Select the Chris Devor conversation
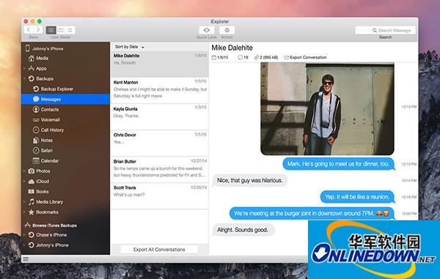This screenshot has width=440, height=279. tap(160, 143)
